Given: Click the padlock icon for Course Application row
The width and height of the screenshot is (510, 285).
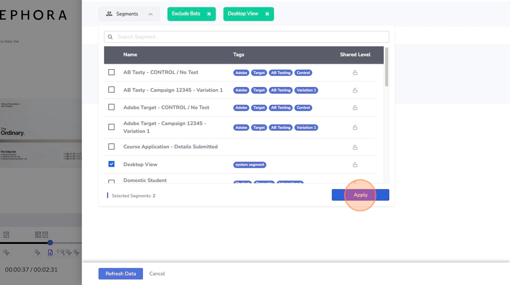Looking at the screenshot, I should click(355, 147).
